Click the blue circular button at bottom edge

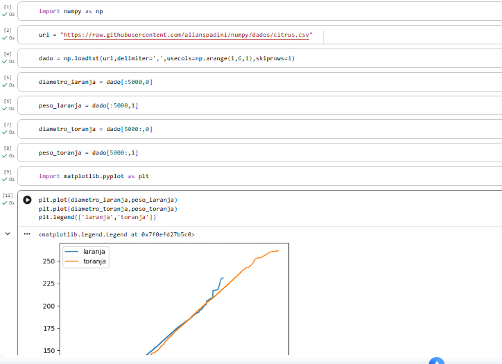click(x=437, y=361)
